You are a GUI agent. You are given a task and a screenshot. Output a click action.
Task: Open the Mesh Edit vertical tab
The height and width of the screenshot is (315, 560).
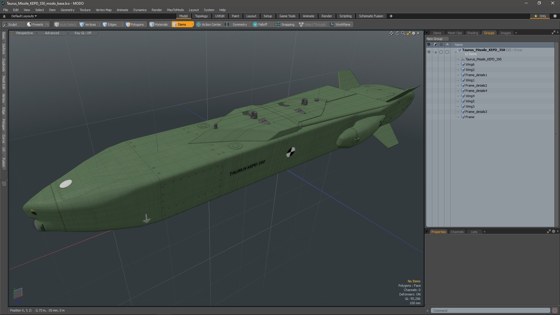pos(3,83)
